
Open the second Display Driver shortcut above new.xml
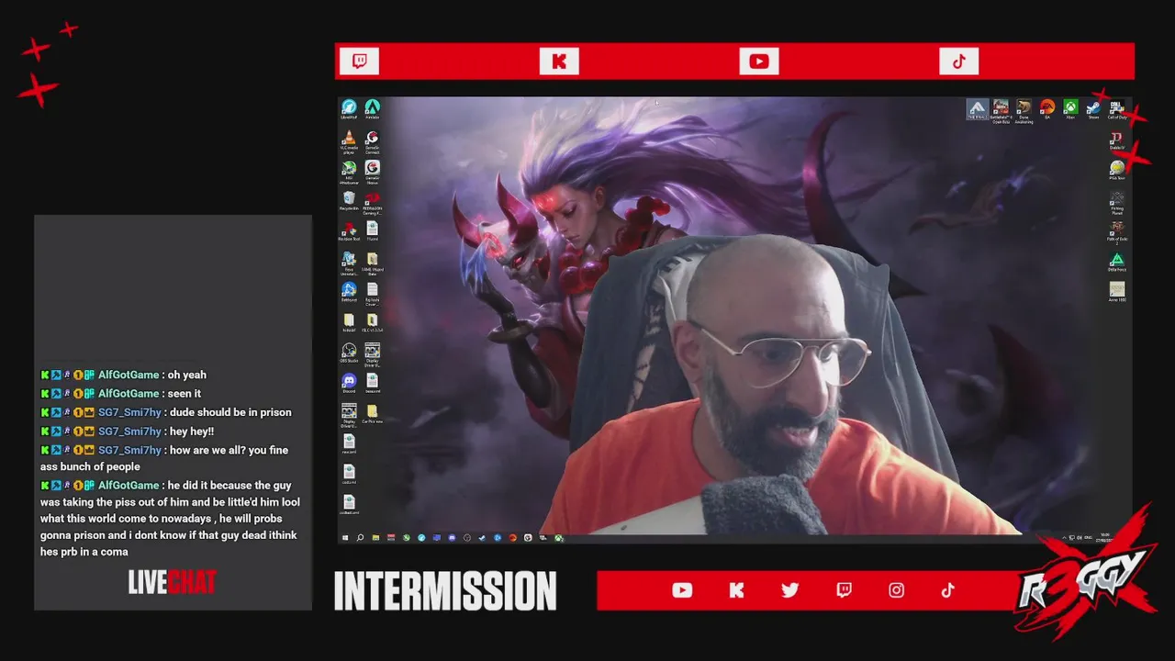click(x=349, y=413)
